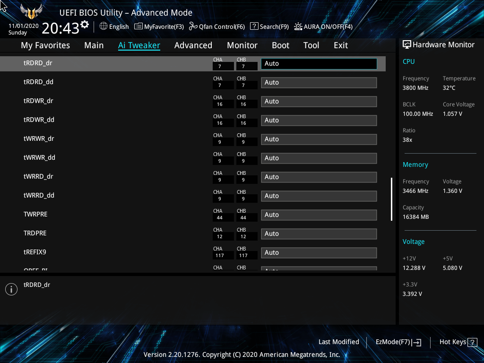Click the +12V reading 12.288 V
484x363 pixels.
[x=414, y=268]
